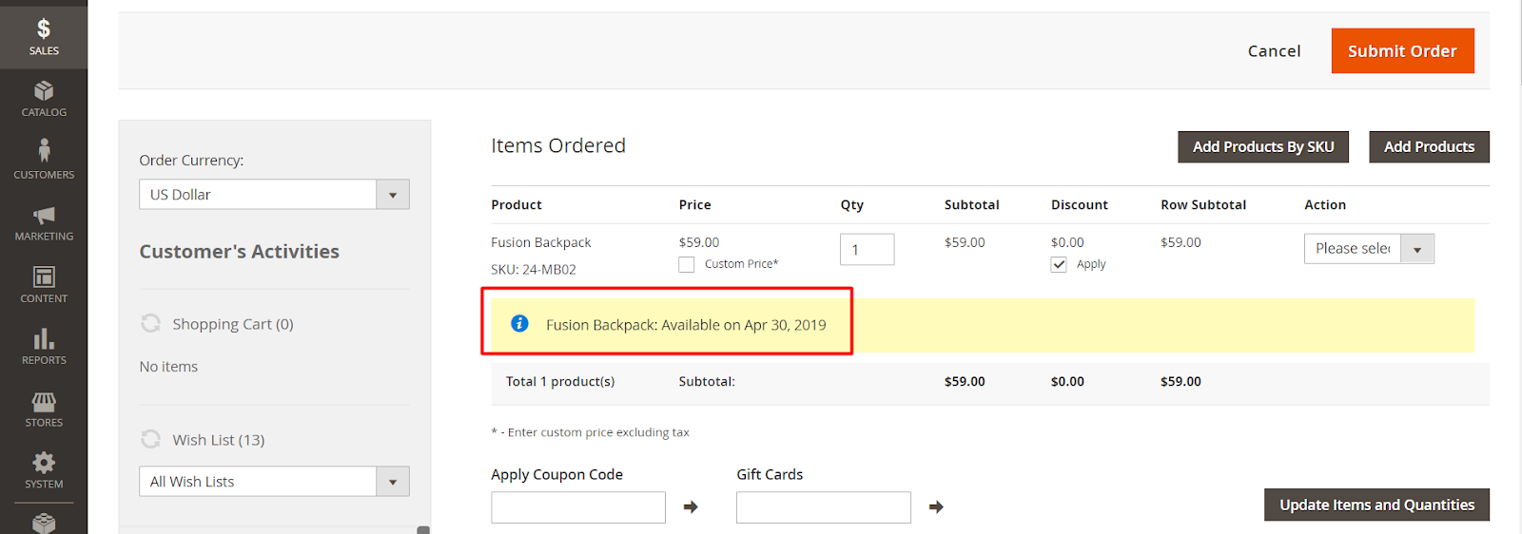The width and height of the screenshot is (1522, 534).
Task: Open the Content section
Action: (x=44, y=284)
